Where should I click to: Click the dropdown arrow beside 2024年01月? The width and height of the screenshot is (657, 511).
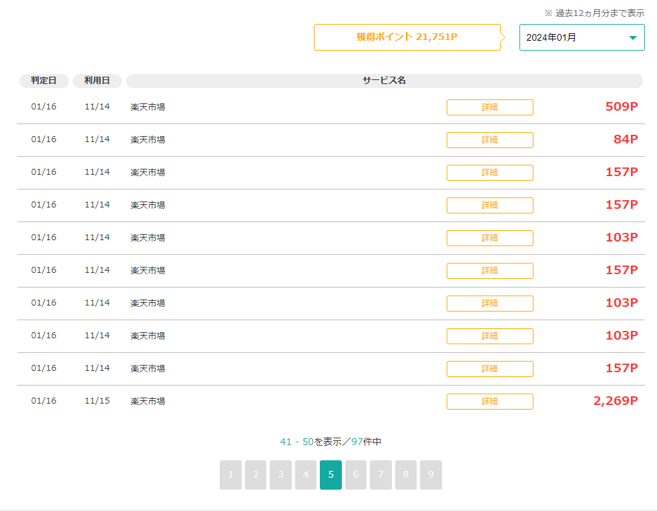click(x=632, y=38)
